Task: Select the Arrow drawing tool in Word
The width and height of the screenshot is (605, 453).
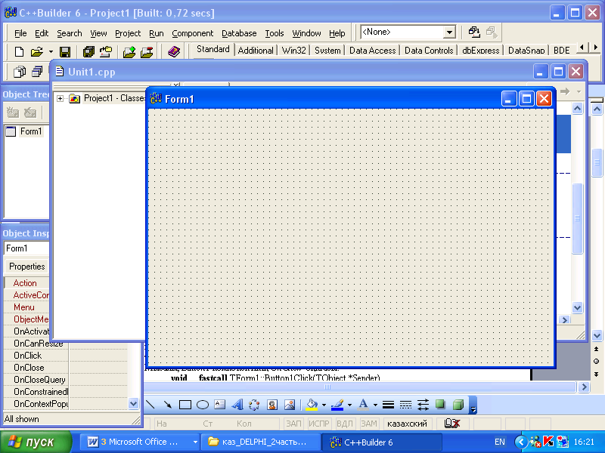Action: coord(167,405)
